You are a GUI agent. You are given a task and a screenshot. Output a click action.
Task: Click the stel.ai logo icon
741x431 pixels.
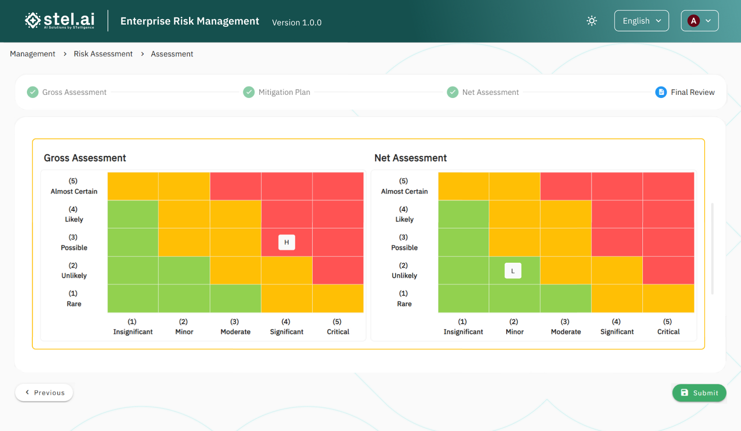pyautogui.click(x=33, y=21)
